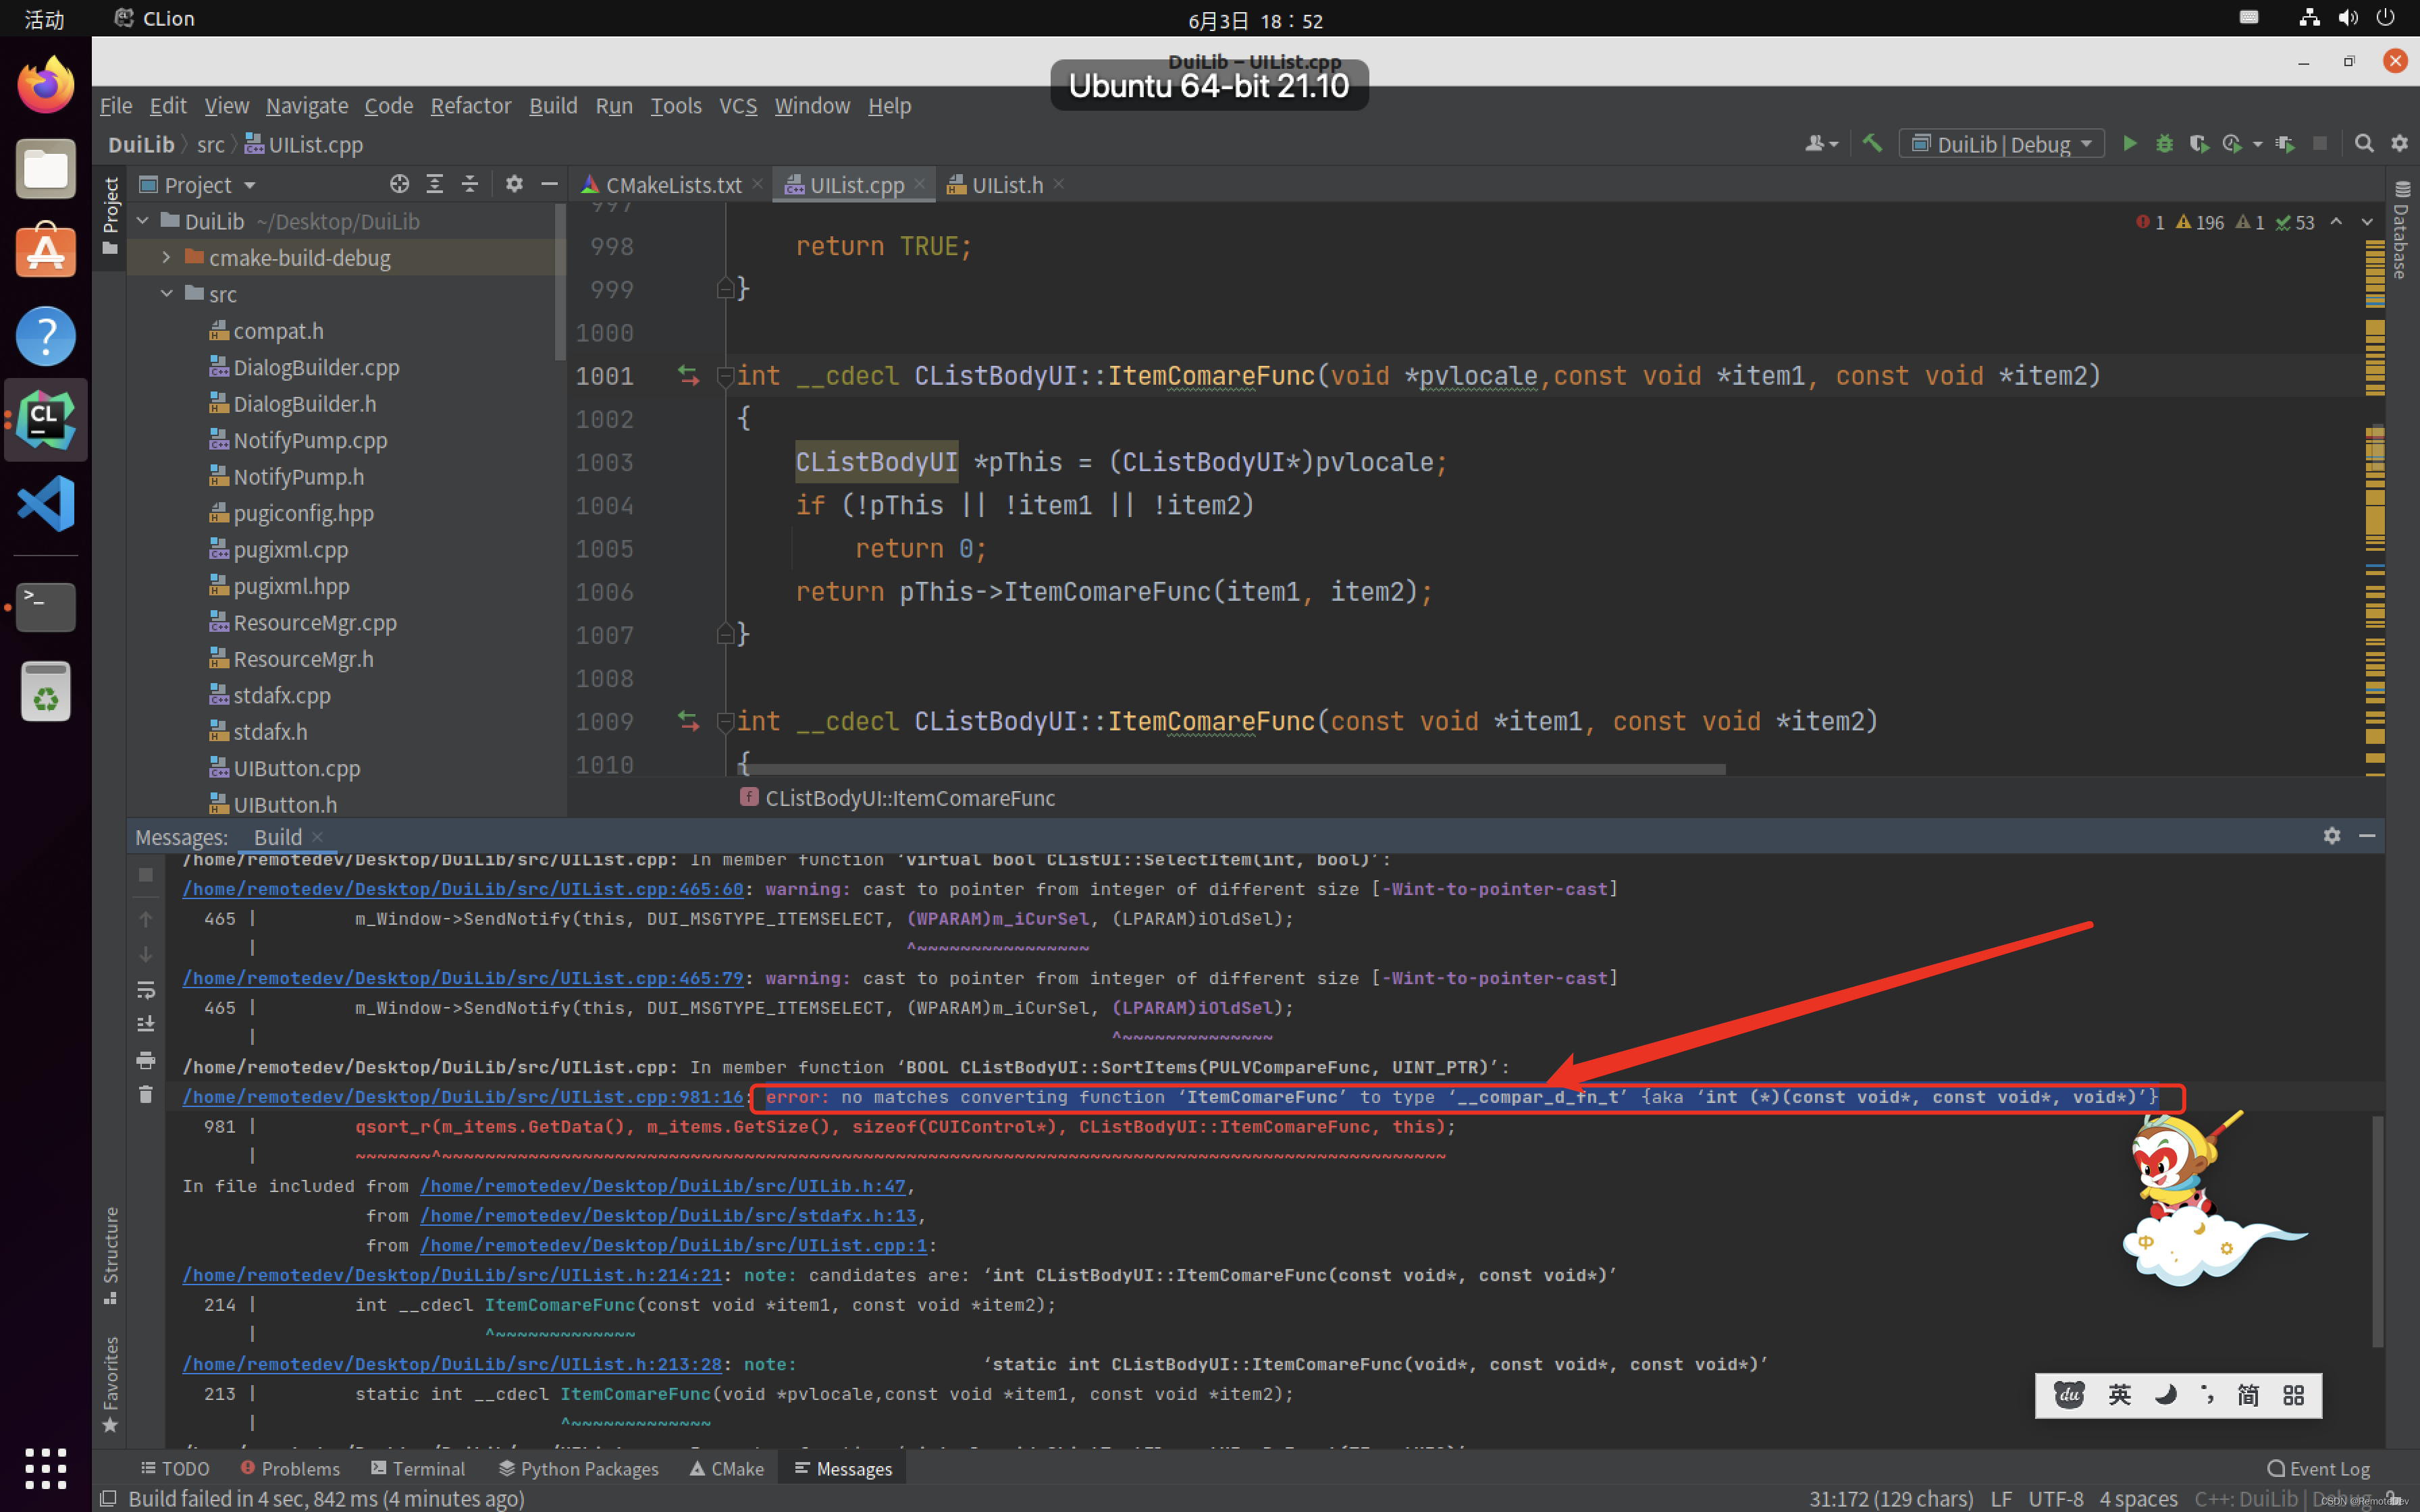
Task: Open the Refactor menu
Action: pos(470,105)
